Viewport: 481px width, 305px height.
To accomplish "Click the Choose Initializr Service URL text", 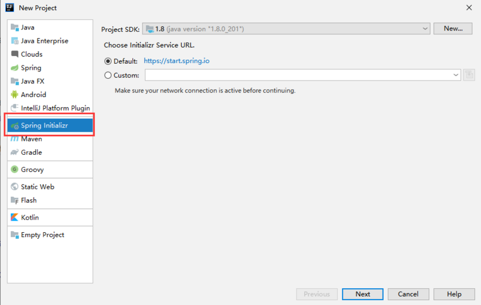I will click(x=149, y=45).
